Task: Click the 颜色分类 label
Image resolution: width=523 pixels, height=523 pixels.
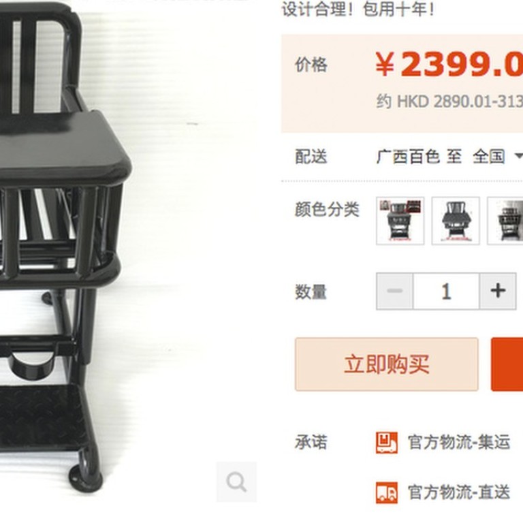Action: click(327, 210)
